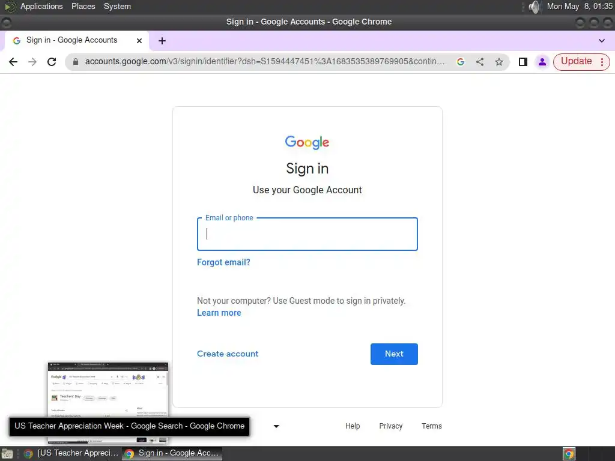Viewport: 615px width, 461px height.
Task: Click the applications menu logo icon
Action: (x=10, y=7)
